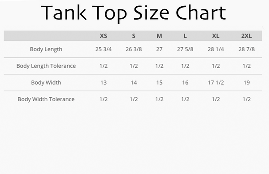Click the 25 3/4 XS body length value
The width and height of the screenshot is (269, 174).
104,50
